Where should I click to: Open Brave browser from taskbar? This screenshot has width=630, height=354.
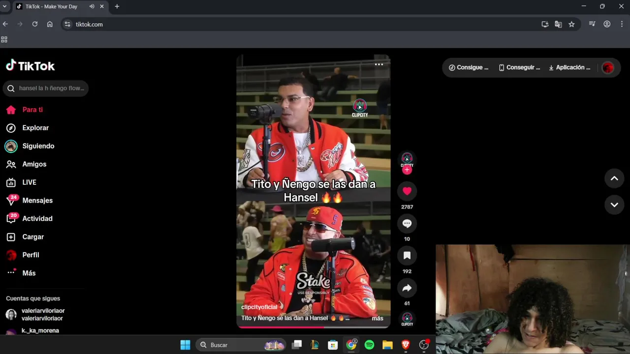point(406,345)
